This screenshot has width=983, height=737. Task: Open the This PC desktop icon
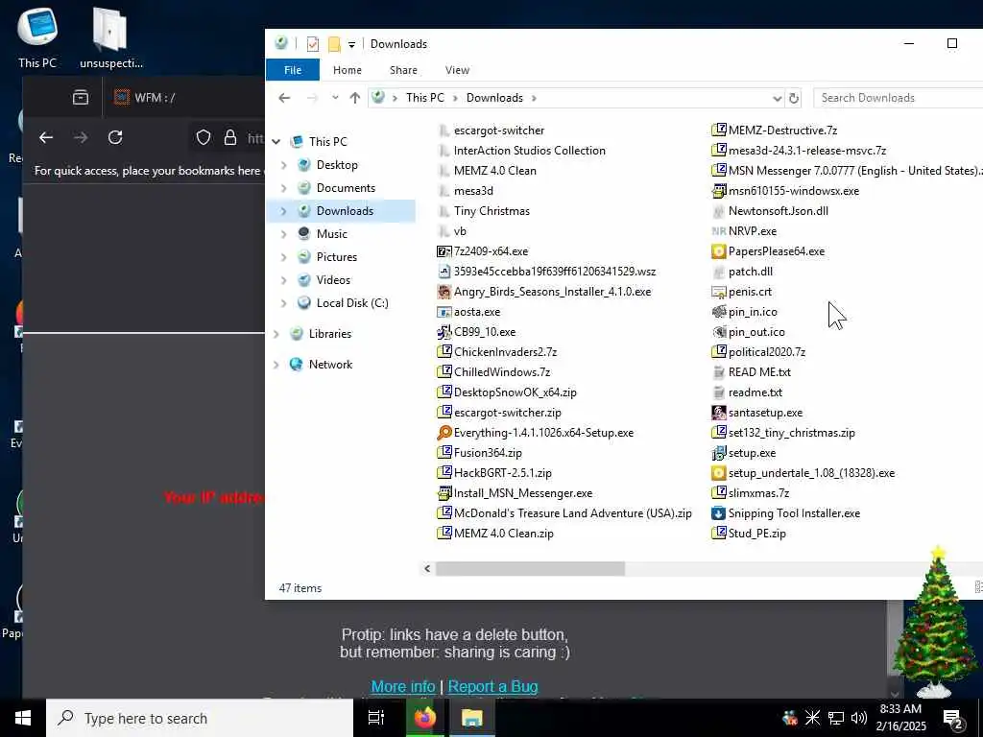click(x=37, y=36)
